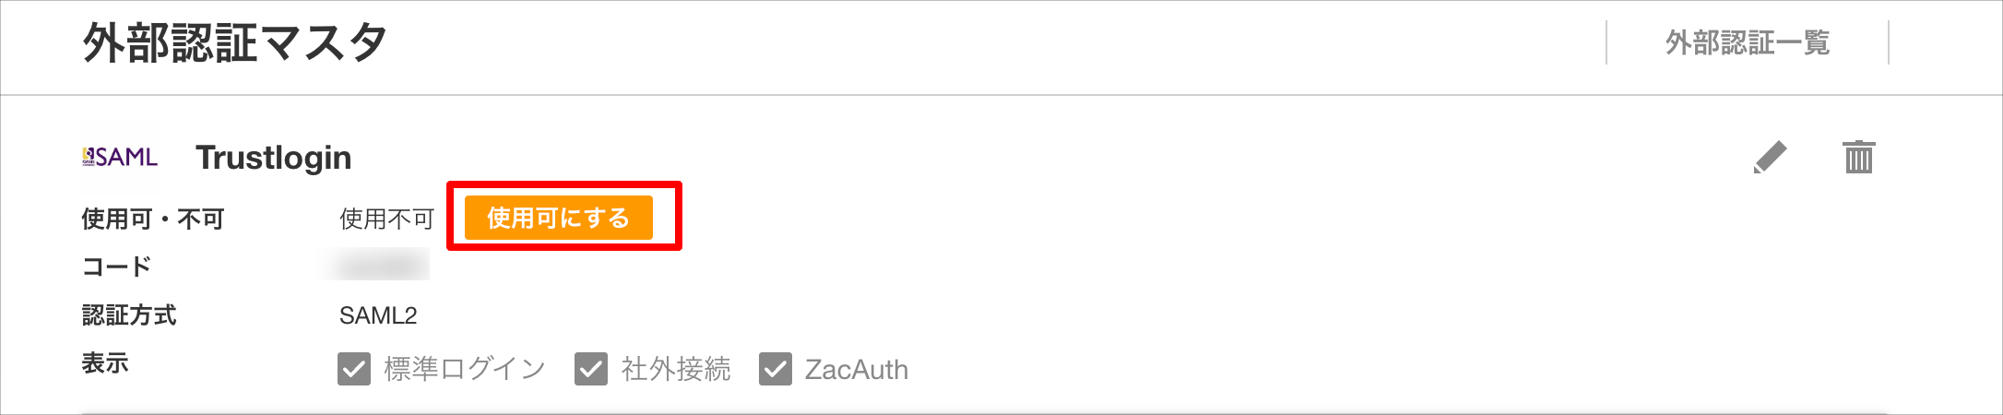Viewport: 2003px width, 415px height.
Task: Open the 外部認証一覧 link
Action: [x=1748, y=42]
